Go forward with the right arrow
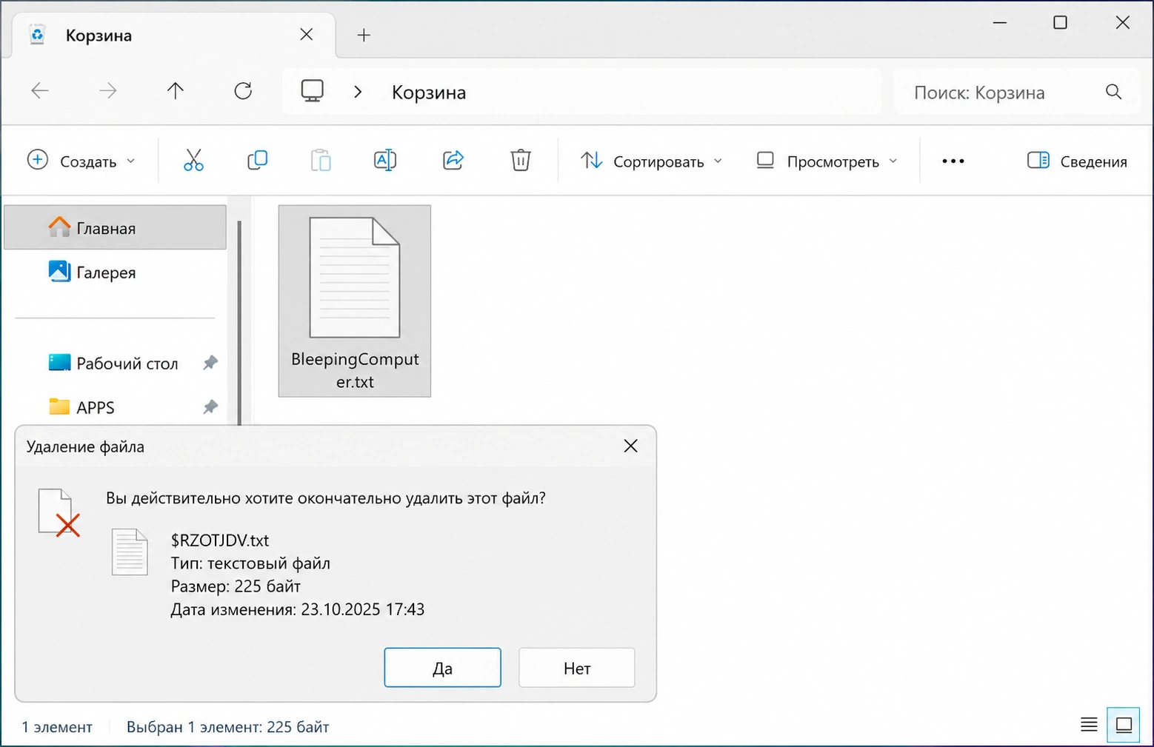Screen dimensions: 1154x747 tap(108, 91)
